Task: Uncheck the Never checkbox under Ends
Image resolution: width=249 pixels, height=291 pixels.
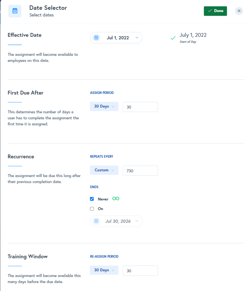Action: click(x=92, y=199)
